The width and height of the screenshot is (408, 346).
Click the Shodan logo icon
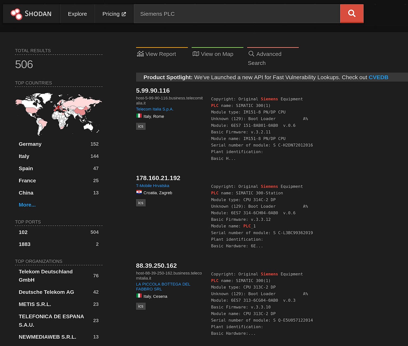[x=16, y=14]
